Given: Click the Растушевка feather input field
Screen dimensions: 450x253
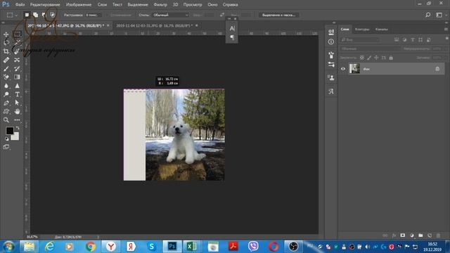Looking at the screenshot, I should click(x=94, y=15).
